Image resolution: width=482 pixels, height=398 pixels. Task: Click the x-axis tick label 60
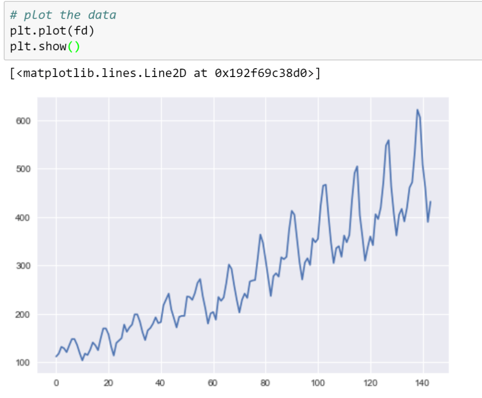click(x=212, y=383)
